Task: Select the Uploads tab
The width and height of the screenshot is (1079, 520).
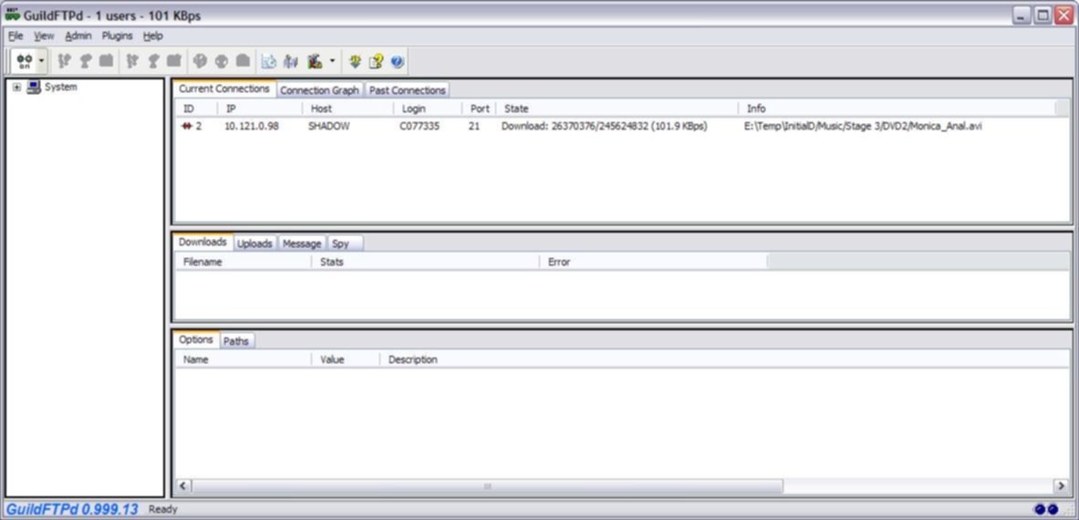Action: (254, 244)
